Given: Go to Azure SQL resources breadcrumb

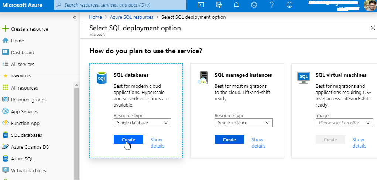Looking at the screenshot, I should tap(131, 17).
